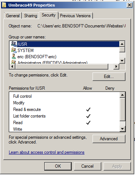
Task: Select the SYSTEM group icon
Action: coord(14,50)
